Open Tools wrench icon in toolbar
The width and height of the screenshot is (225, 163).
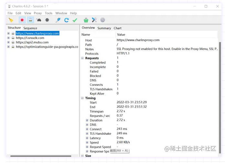click(x=94, y=20)
